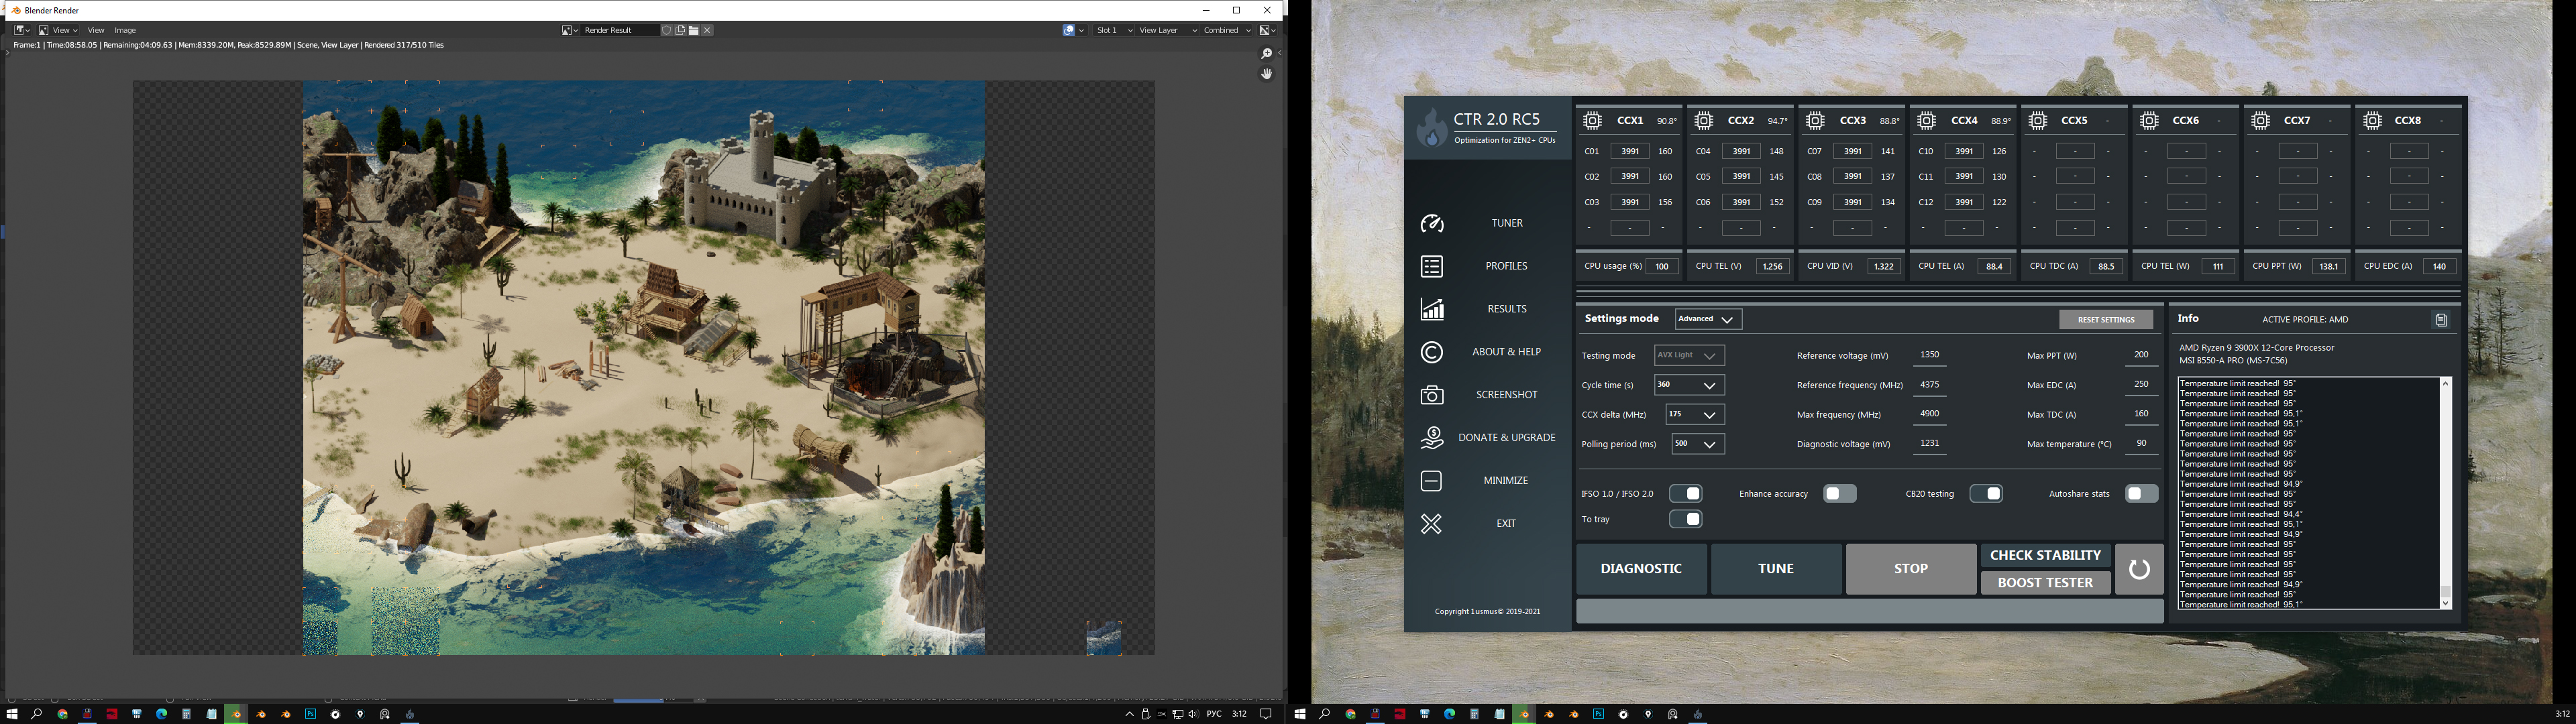Open the editor type dropdown in Blender header
Screen dimensions: 2576x724
22,30
